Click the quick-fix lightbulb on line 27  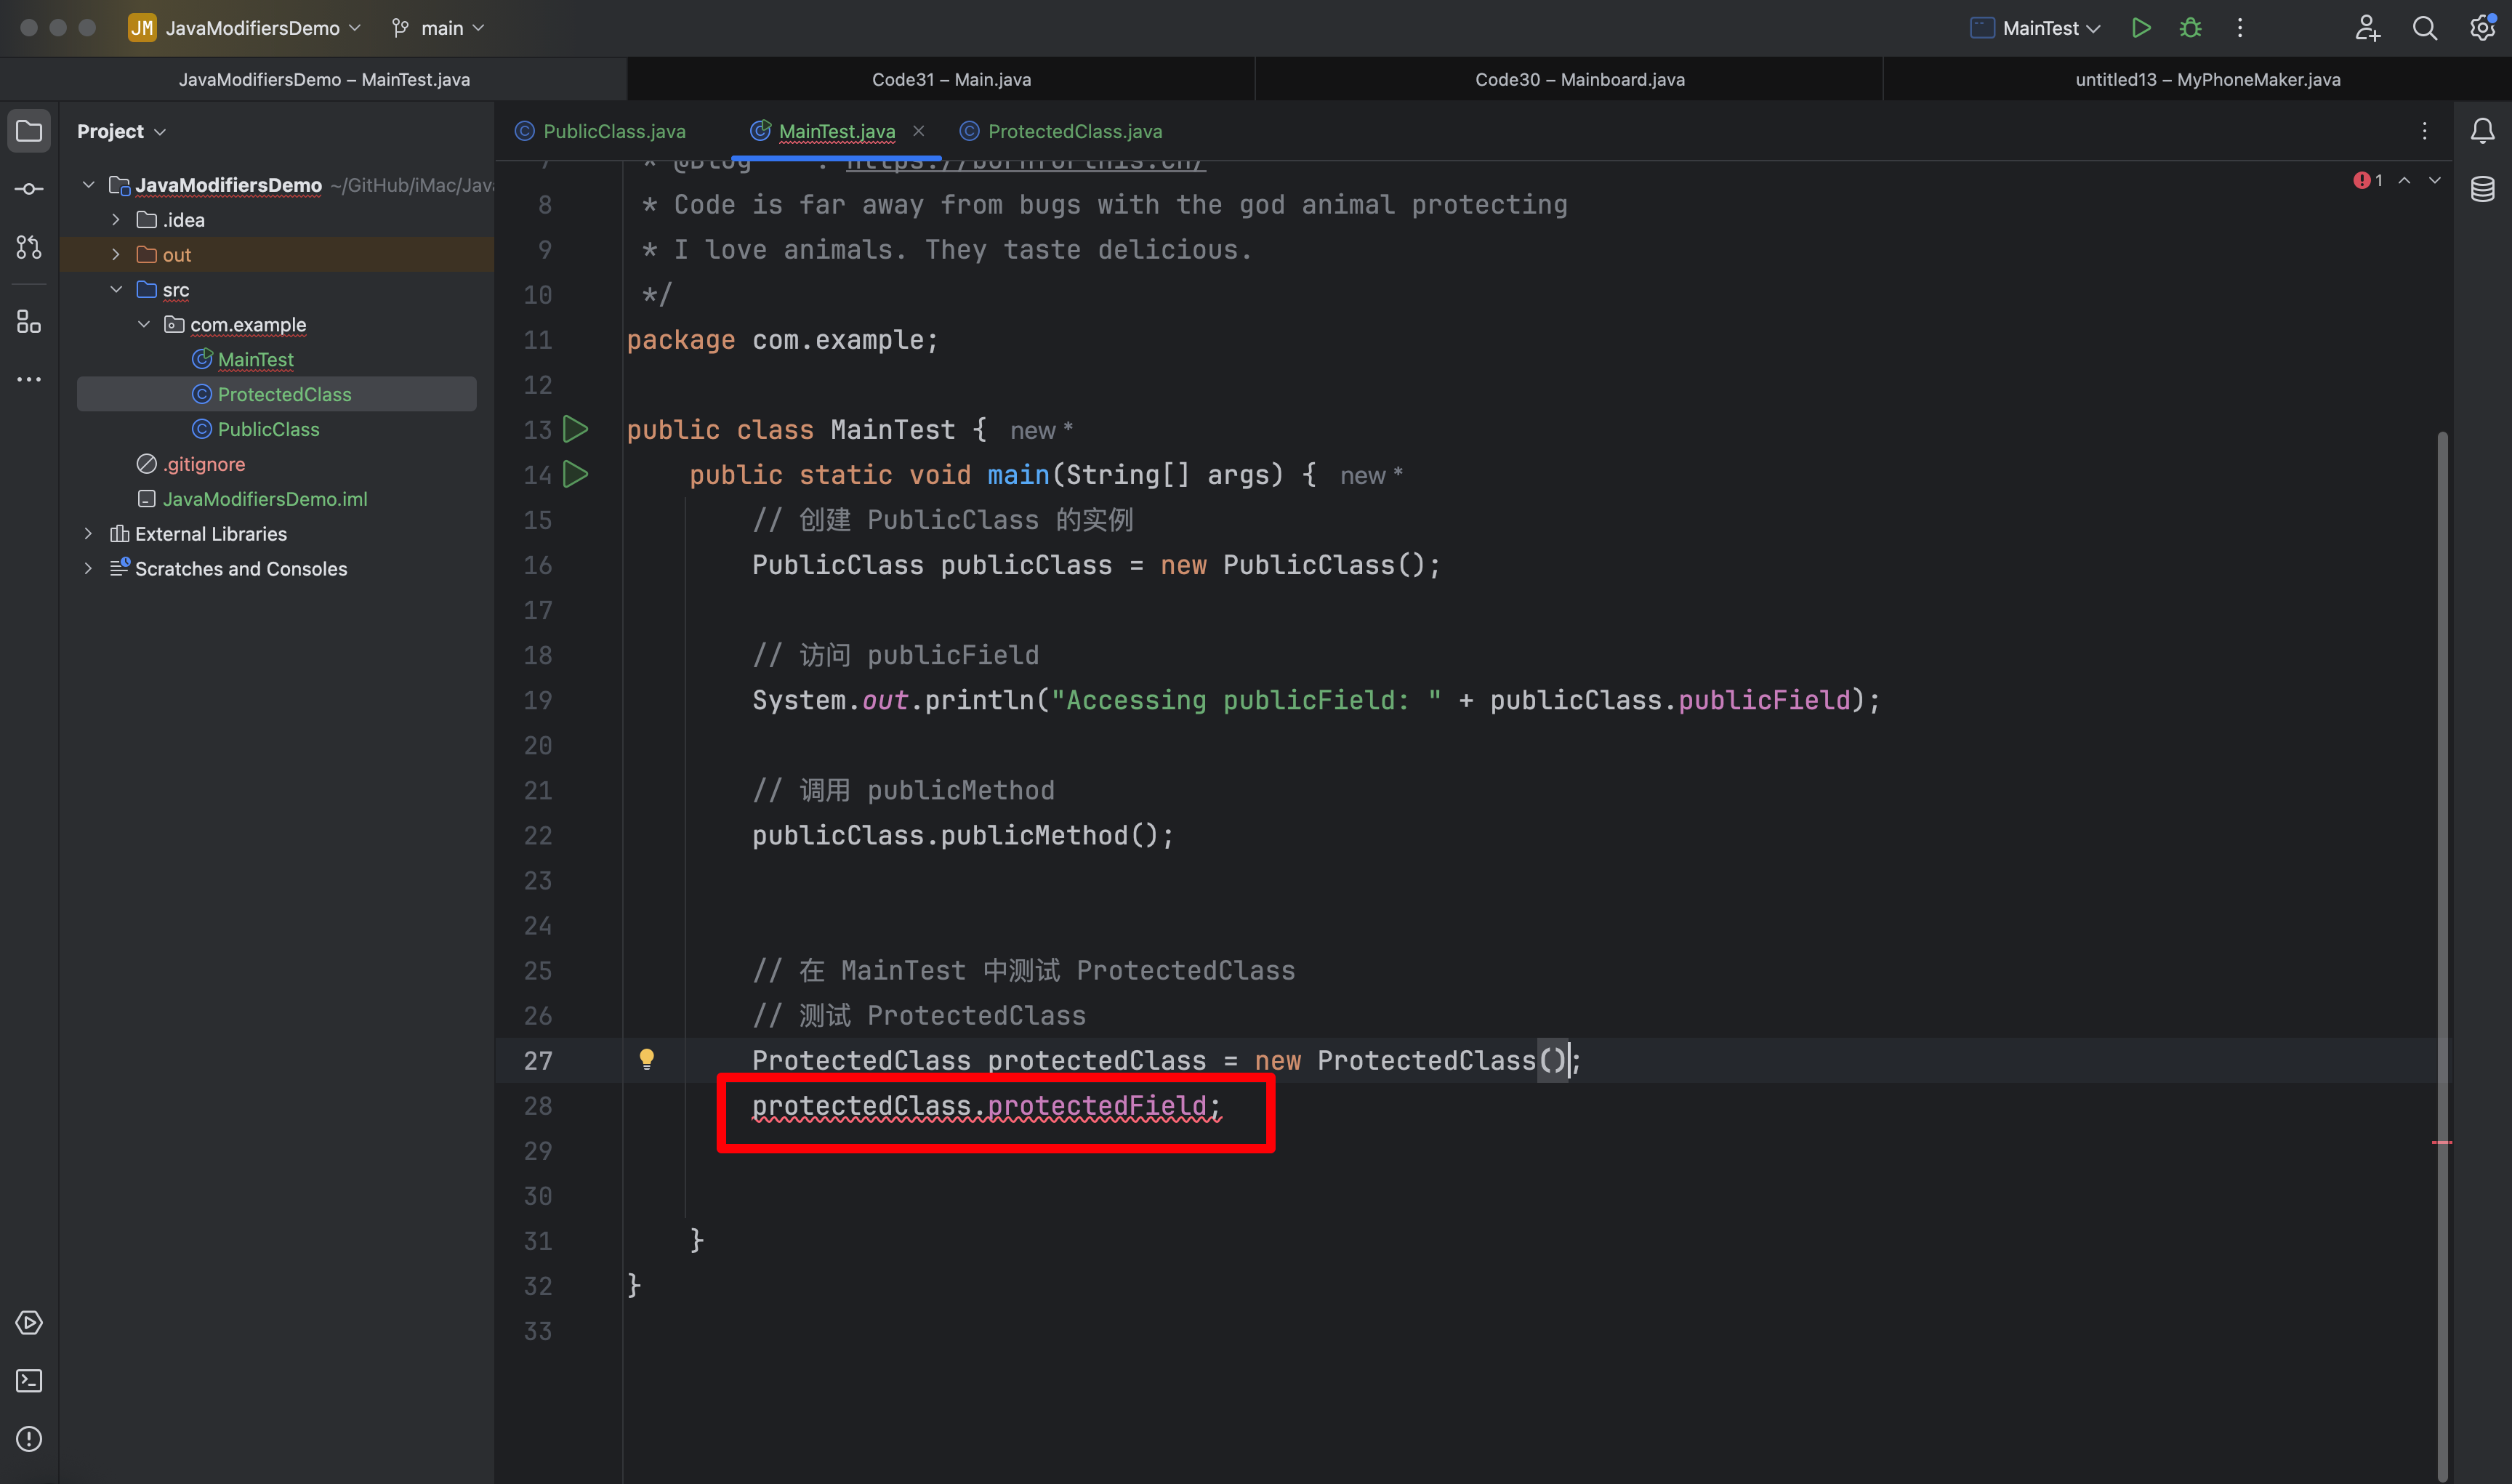[647, 1059]
